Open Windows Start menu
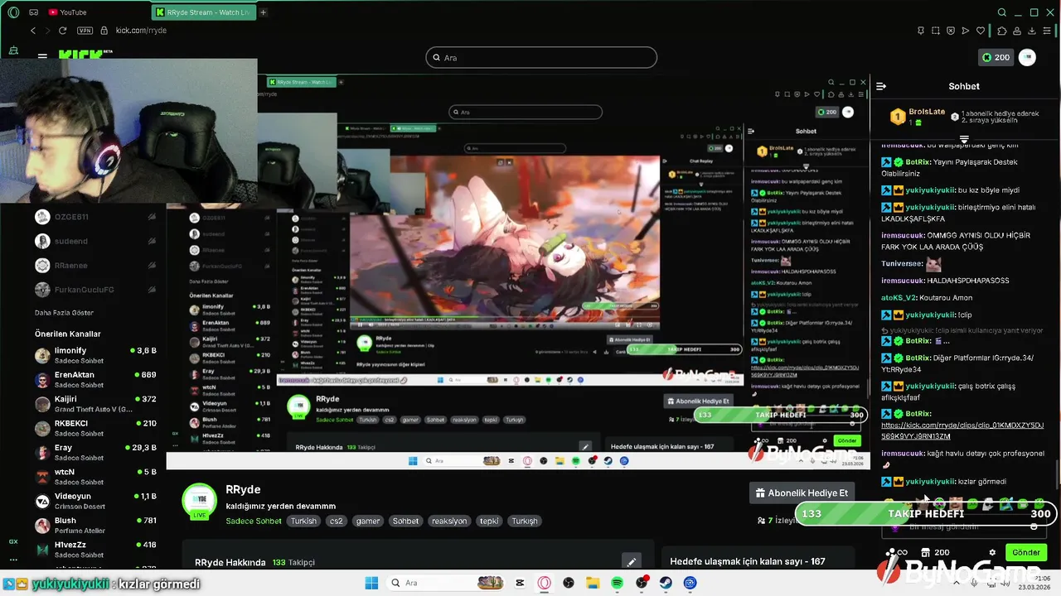1061x596 pixels. click(371, 583)
